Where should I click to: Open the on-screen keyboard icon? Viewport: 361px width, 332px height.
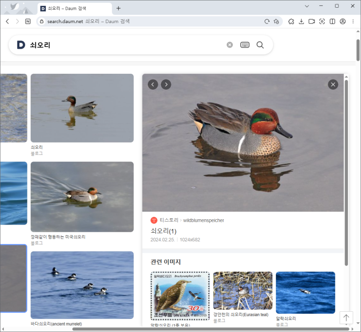click(245, 45)
